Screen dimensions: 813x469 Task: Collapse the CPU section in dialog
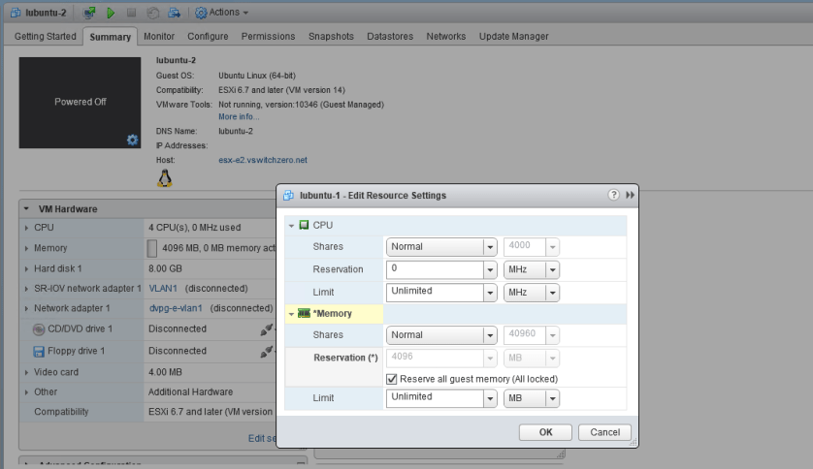click(291, 226)
